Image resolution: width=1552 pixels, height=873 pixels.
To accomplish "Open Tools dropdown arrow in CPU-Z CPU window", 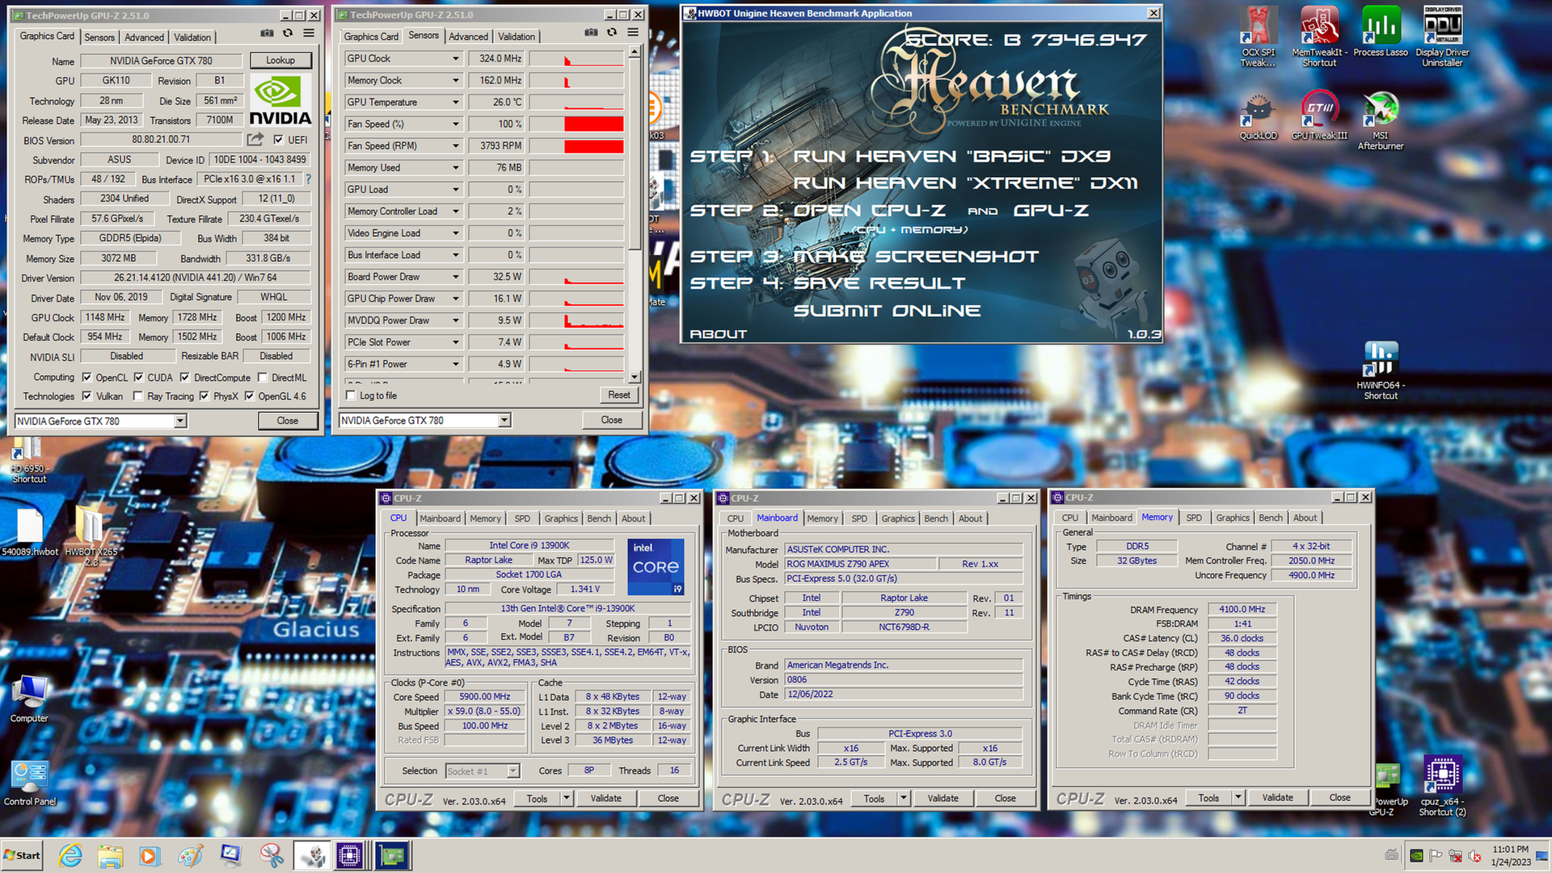I will pyautogui.click(x=567, y=799).
